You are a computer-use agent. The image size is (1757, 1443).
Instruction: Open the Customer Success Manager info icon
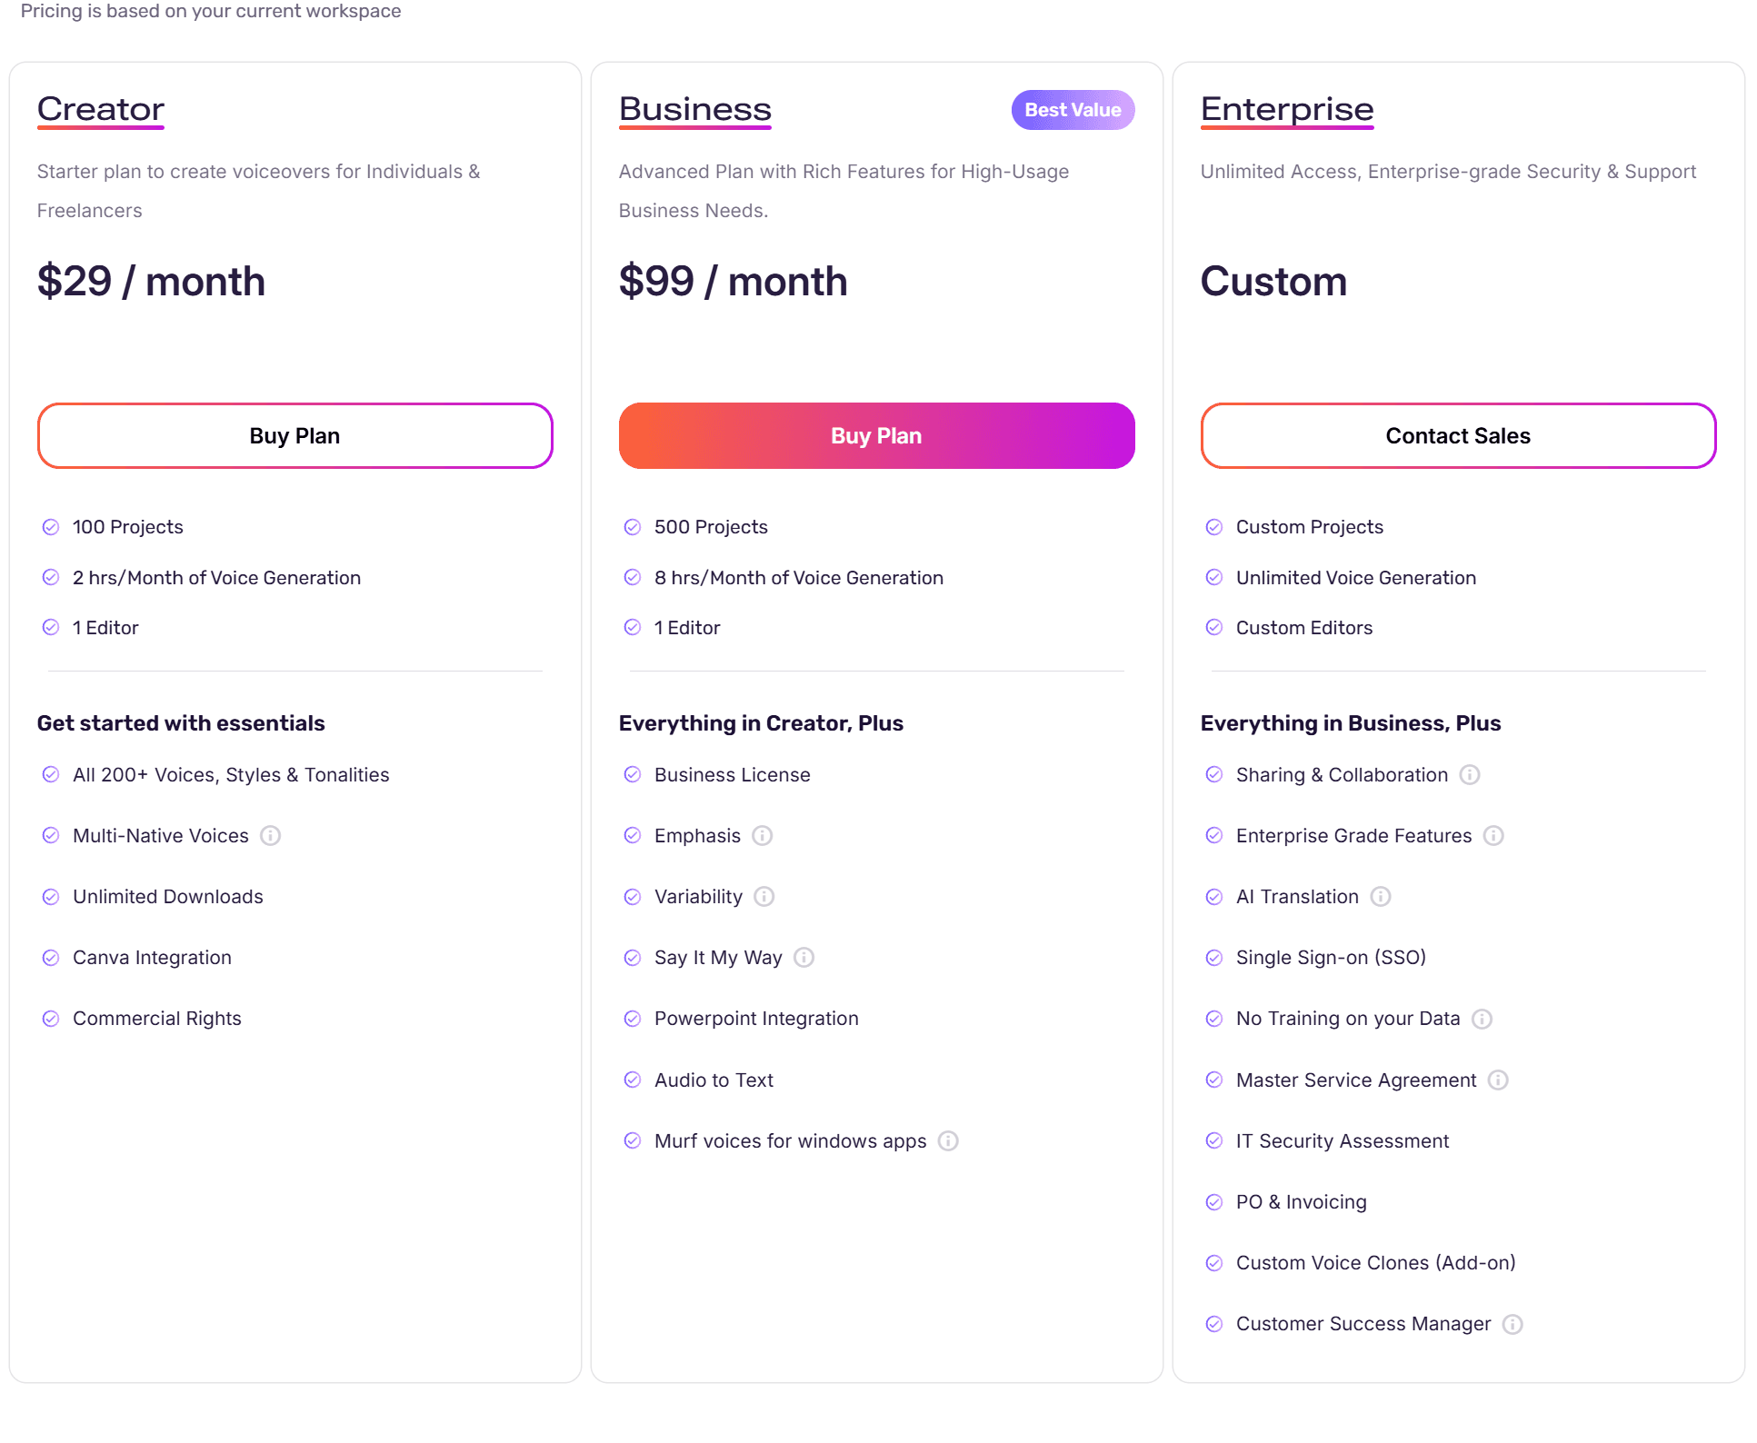point(1513,1324)
